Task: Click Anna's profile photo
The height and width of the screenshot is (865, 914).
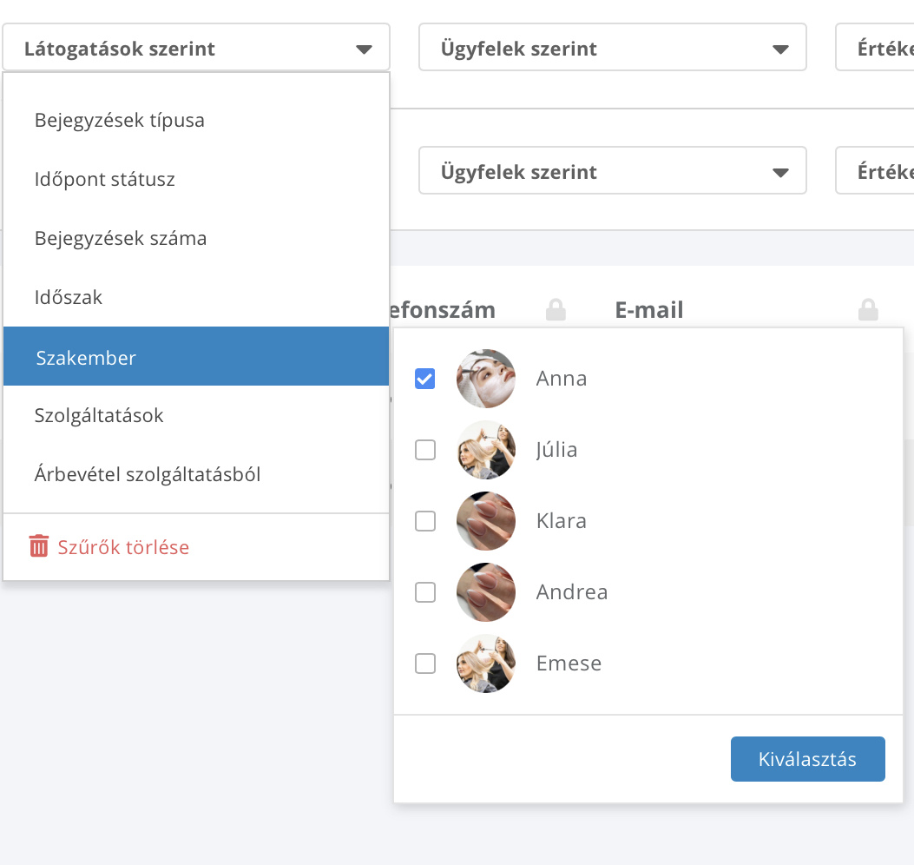Action: pos(486,379)
